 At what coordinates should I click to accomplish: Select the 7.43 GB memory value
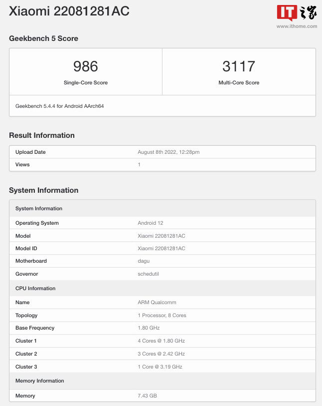(x=148, y=396)
